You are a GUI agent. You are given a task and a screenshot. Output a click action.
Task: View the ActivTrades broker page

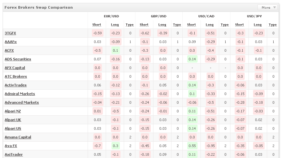point(15,85)
